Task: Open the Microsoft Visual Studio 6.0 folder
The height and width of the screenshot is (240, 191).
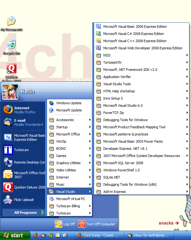Action: 142,105
